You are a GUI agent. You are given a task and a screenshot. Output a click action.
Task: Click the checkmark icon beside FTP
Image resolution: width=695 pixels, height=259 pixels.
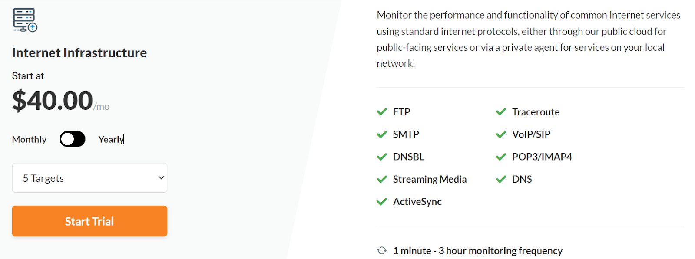(x=382, y=112)
